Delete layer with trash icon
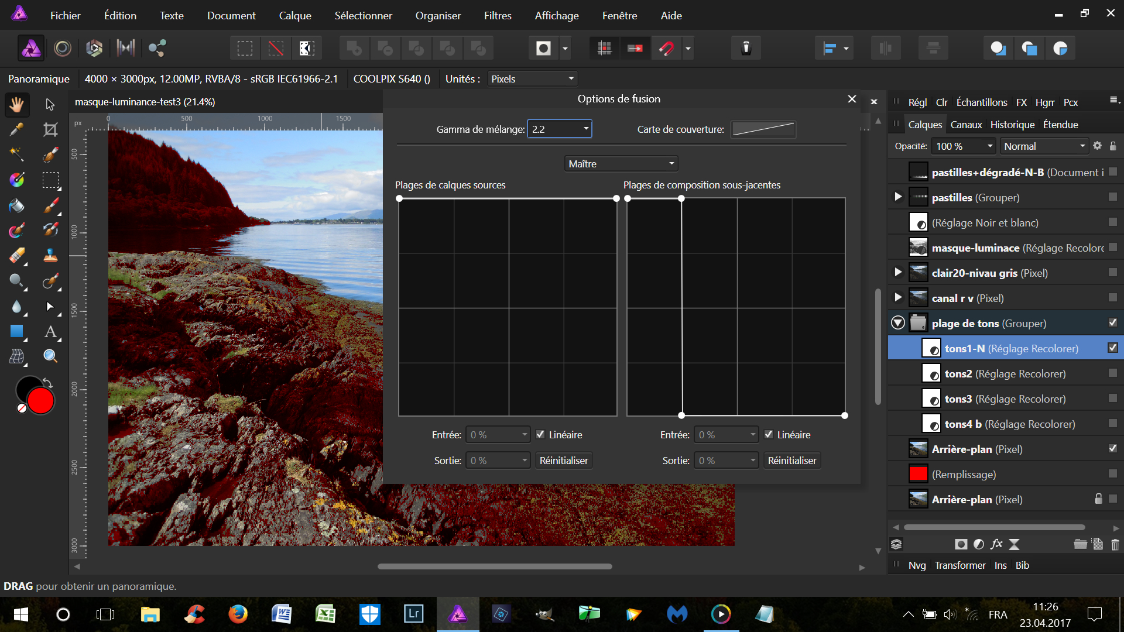 click(x=1115, y=544)
